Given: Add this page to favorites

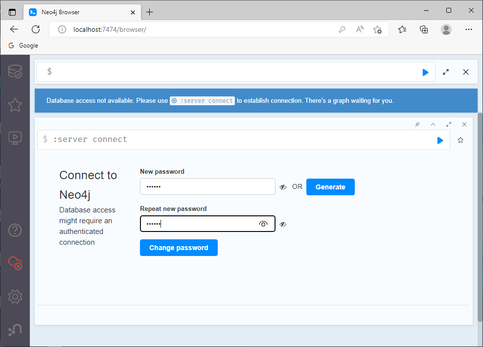Looking at the screenshot, I should click(377, 29).
